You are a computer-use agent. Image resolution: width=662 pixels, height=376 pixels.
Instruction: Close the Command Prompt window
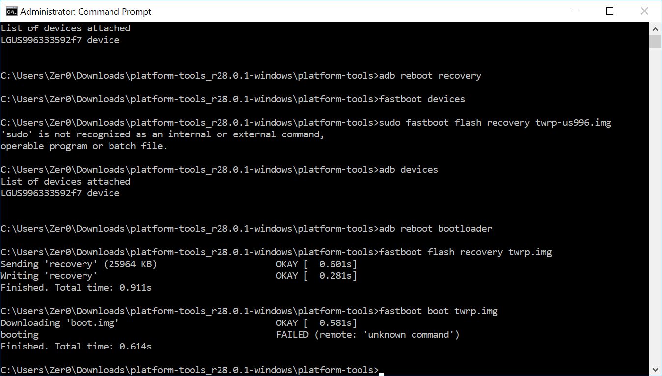[643, 11]
